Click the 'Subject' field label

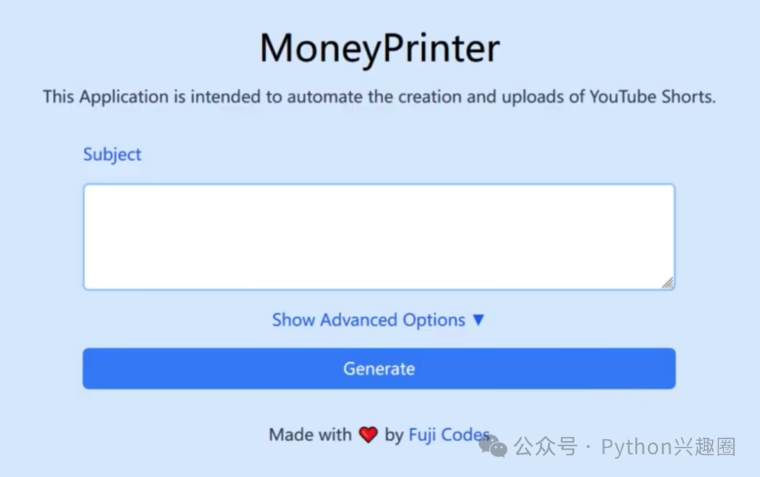112,154
